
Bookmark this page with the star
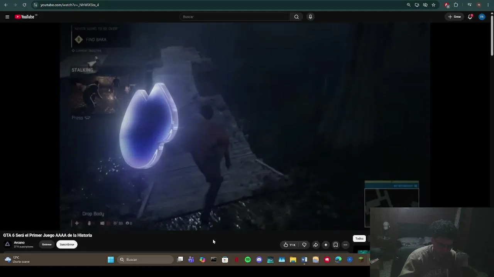[x=433, y=5]
